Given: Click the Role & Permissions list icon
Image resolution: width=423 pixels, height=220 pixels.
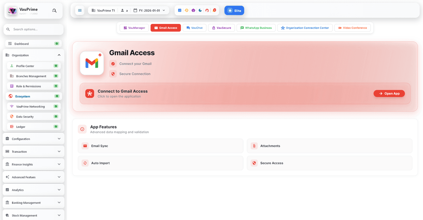Looking at the screenshot, I should pyautogui.click(x=12, y=86).
